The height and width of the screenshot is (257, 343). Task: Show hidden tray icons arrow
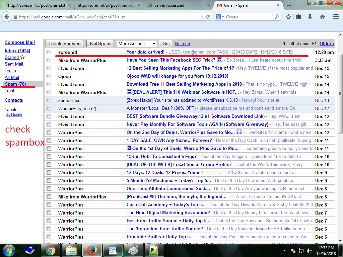click(x=285, y=251)
